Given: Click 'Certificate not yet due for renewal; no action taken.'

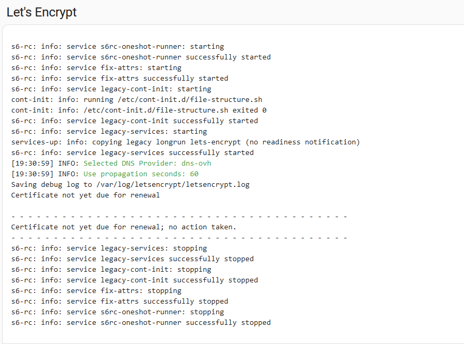Looking at the screenshot, I should [x=123, y=227].
